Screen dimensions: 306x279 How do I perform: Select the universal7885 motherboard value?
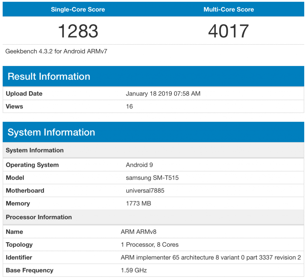point(145,191)
